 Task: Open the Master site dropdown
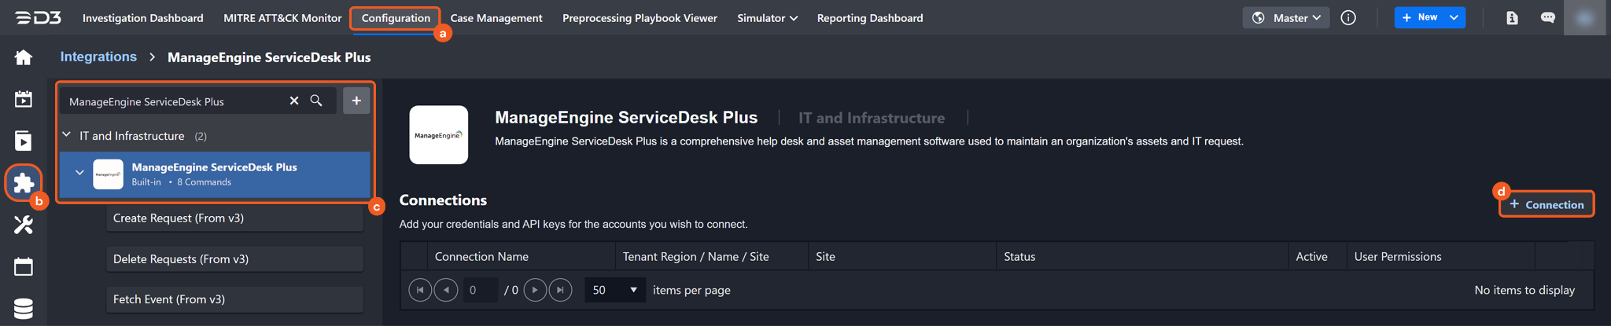(x=1286, y=17)
